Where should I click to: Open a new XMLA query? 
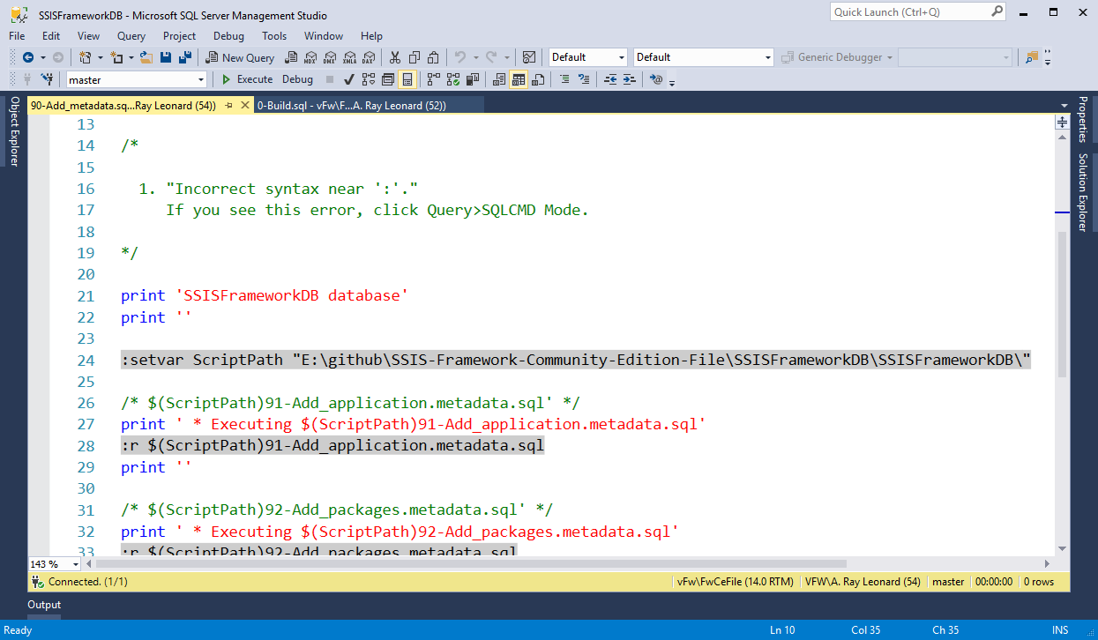349,57
